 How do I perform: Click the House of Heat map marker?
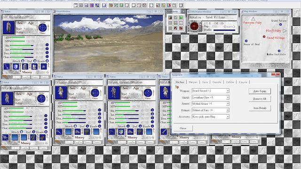point(246,41)
